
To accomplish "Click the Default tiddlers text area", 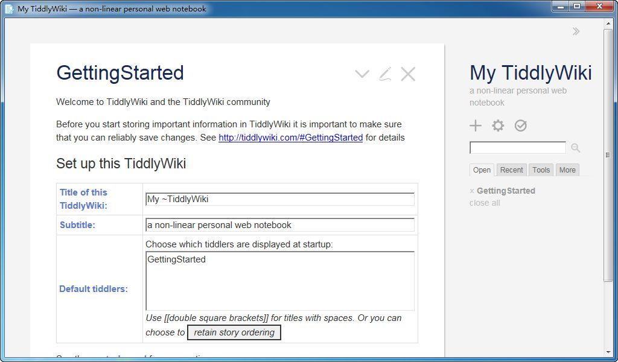I will [280, 281].
